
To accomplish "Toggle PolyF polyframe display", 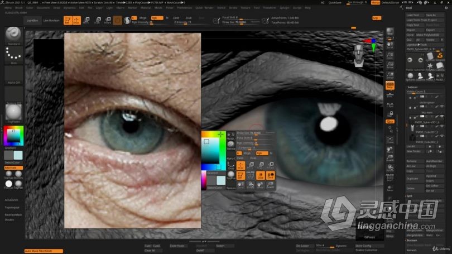I will [x=390, y=178].
